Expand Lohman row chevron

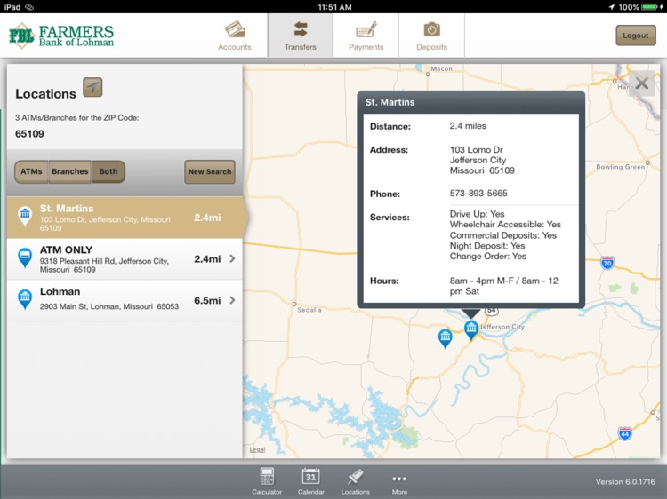click(232, 300)
